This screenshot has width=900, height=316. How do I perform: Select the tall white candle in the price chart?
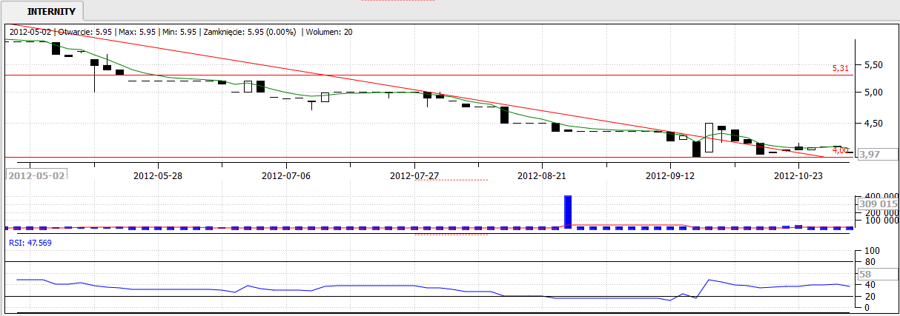(709, 138)
